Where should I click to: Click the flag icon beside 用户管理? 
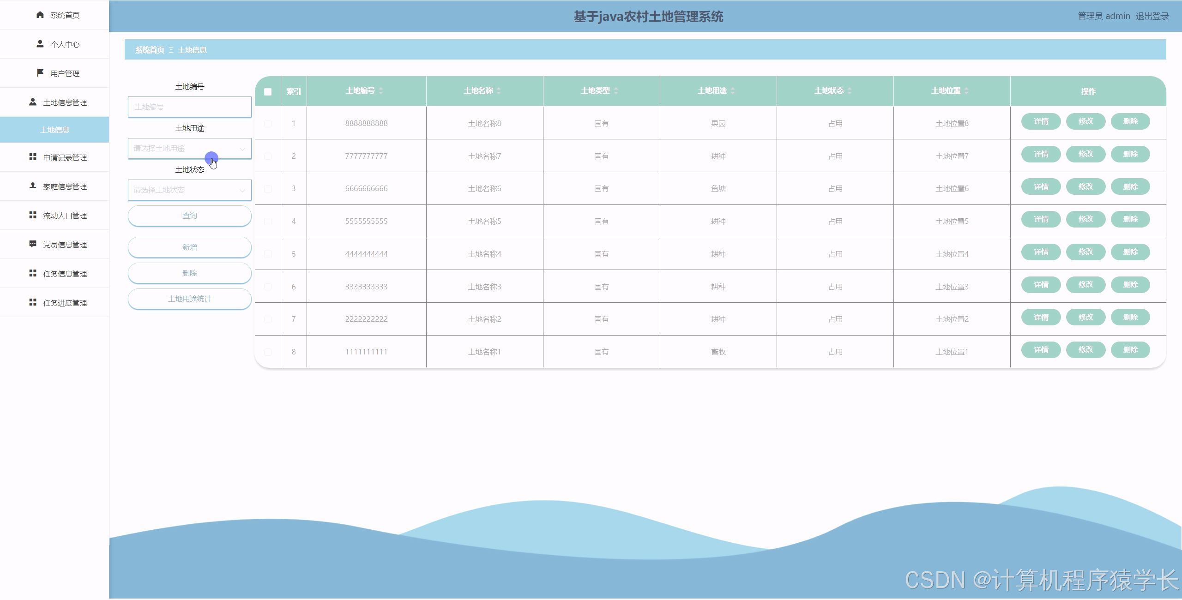(40, 73)
